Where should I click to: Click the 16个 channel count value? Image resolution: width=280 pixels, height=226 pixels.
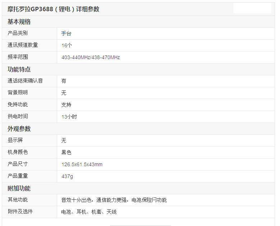pyautogui.click(x=66, y=45)
